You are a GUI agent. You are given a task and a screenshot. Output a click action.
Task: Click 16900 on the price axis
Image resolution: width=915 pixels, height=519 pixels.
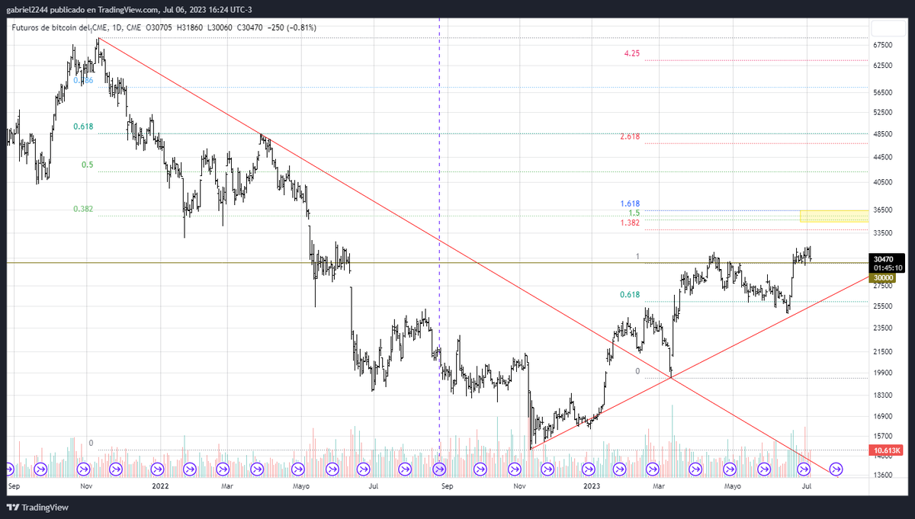(x=884, y=417)
